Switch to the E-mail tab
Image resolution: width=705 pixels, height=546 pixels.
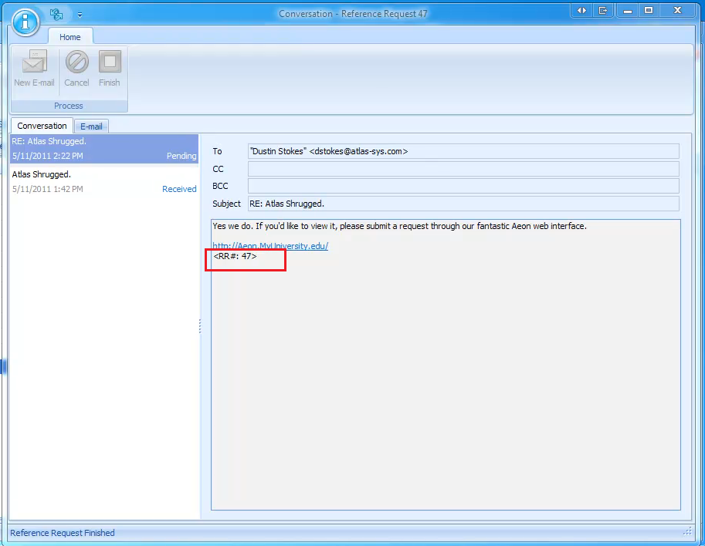coord(91,126)
